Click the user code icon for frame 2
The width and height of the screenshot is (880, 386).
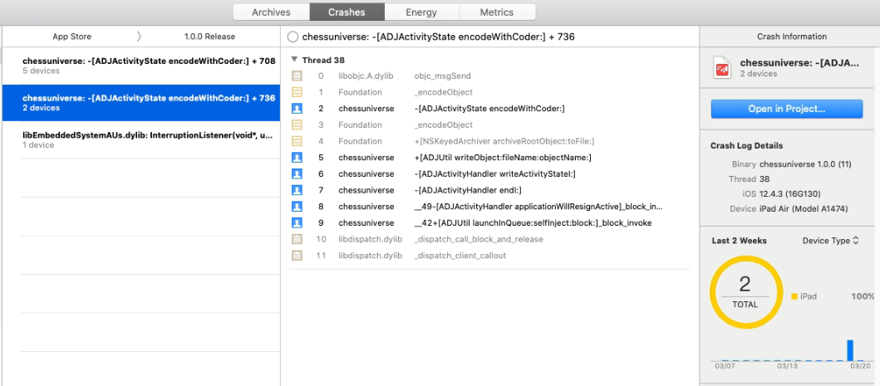coord(297,108)
